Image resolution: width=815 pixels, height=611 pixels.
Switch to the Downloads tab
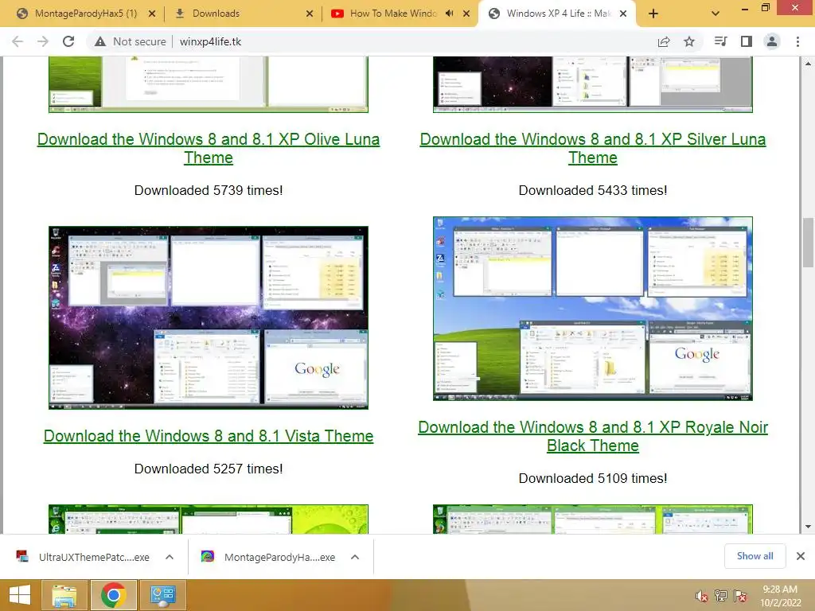242,14
